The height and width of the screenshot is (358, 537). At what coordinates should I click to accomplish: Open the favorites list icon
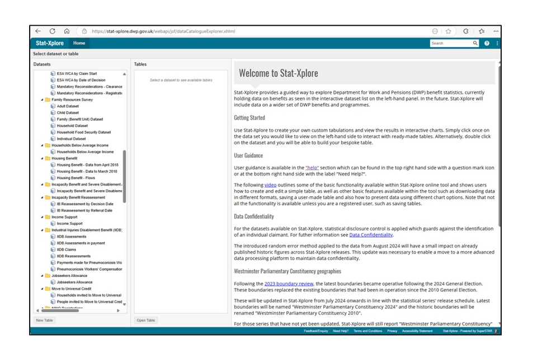pos(482,31)
